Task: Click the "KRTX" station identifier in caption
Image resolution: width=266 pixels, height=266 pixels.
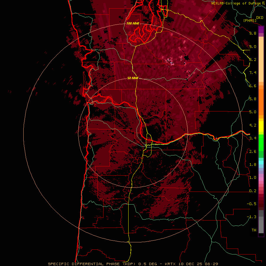Action: pyautogui.click(x=170, y=264)
